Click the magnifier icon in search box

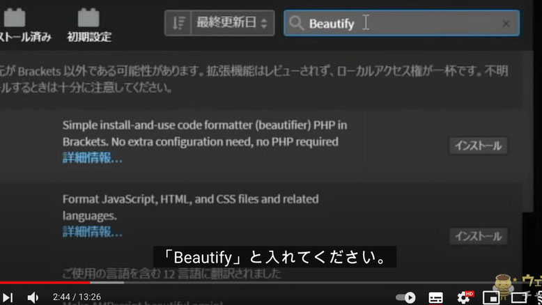coord(296,23)
